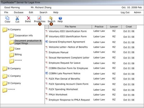Open the Properties toolbar icon
The height and width of the screenshot is (108, 144).
pyautogui.click(x=40, y=18)
